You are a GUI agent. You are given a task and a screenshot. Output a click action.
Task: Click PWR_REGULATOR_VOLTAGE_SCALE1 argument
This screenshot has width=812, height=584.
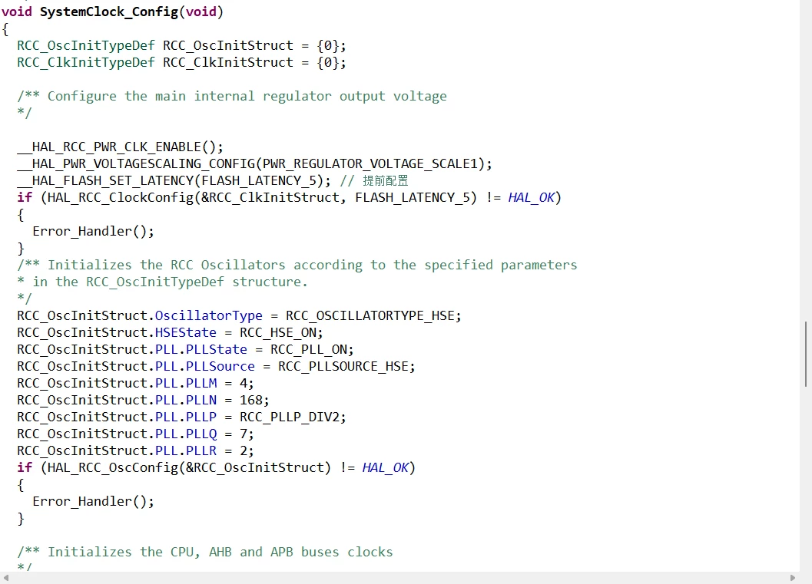point(370,164)
